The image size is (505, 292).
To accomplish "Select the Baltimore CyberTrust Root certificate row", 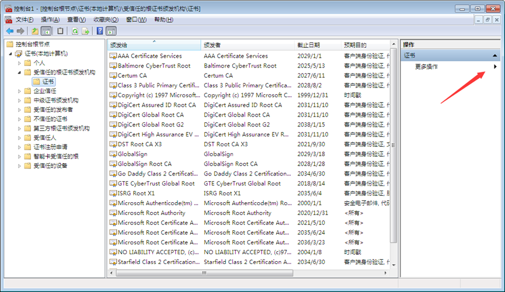I will (249, 66).
